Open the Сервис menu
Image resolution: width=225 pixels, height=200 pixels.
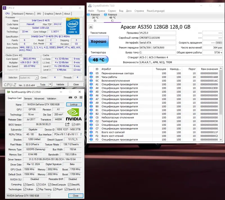tap(112, 11)
